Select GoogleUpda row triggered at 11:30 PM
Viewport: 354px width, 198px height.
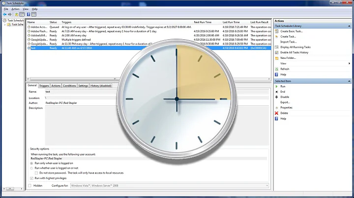(x=149, y=44)
